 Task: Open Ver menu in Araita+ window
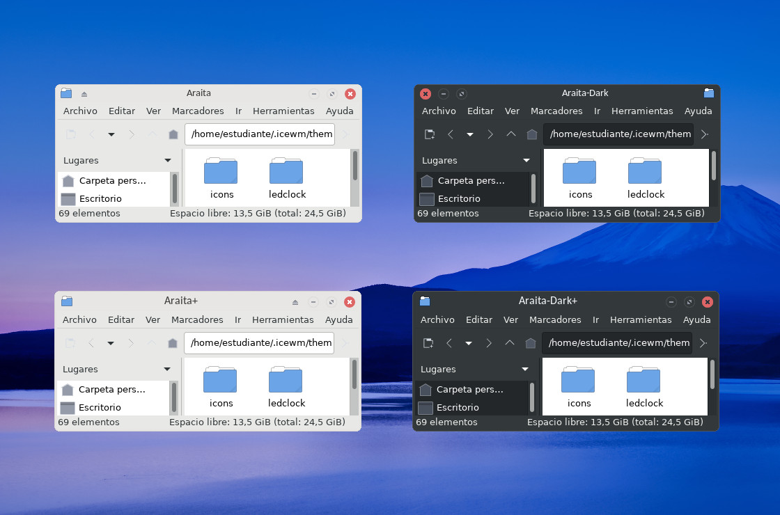(153, 319)
